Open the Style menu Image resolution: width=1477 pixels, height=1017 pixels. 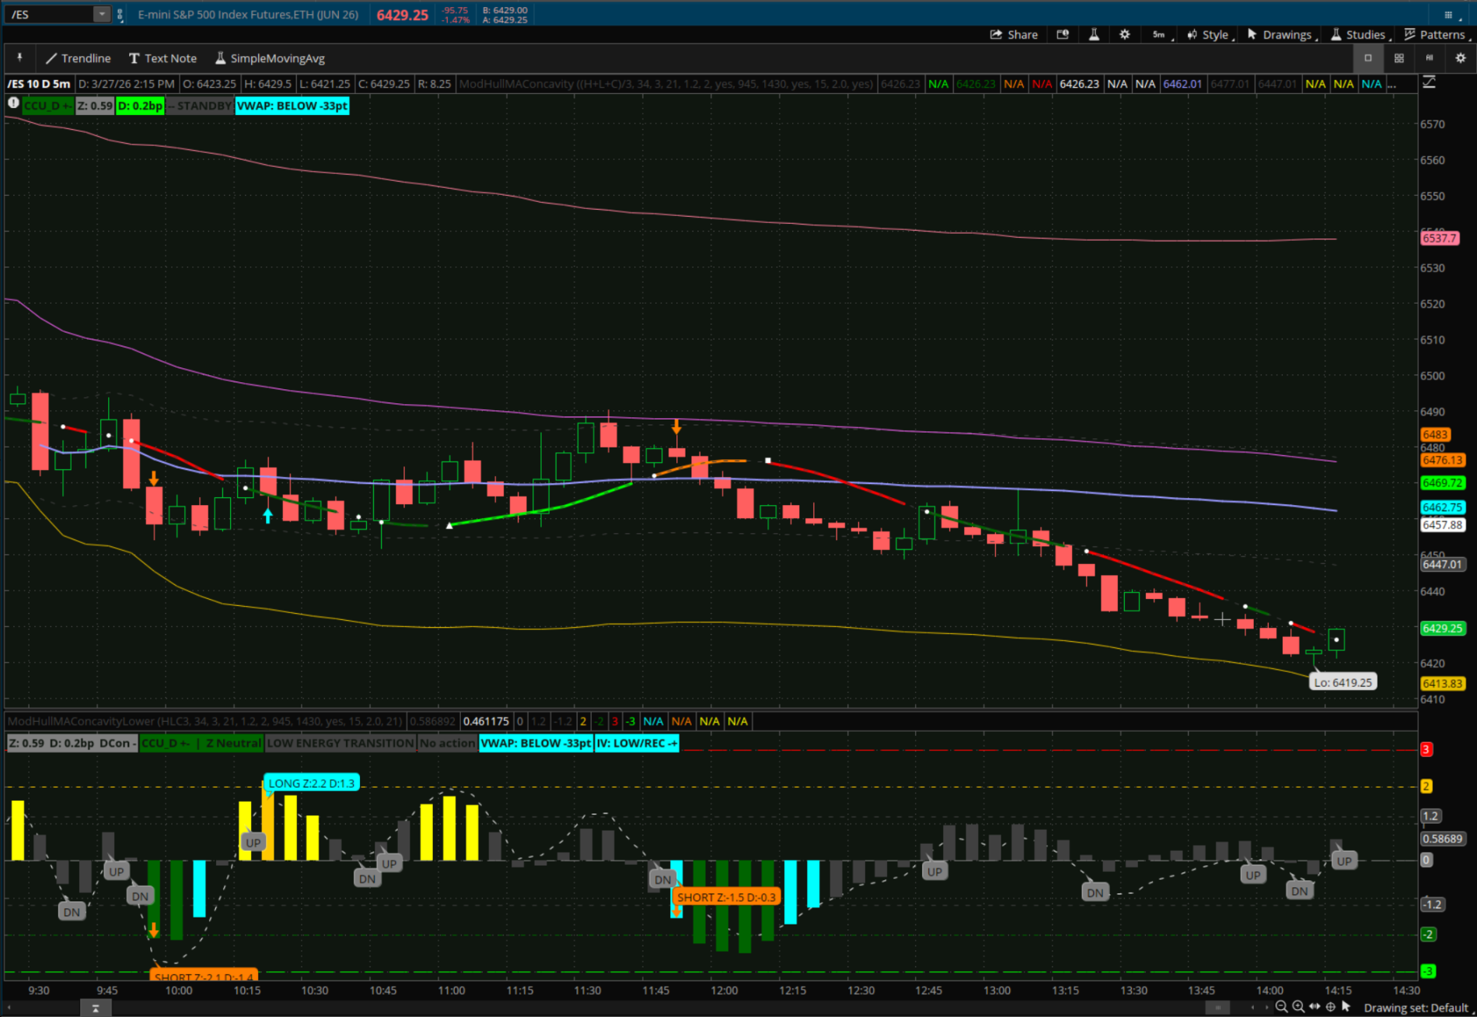(x=1208, y=34)
